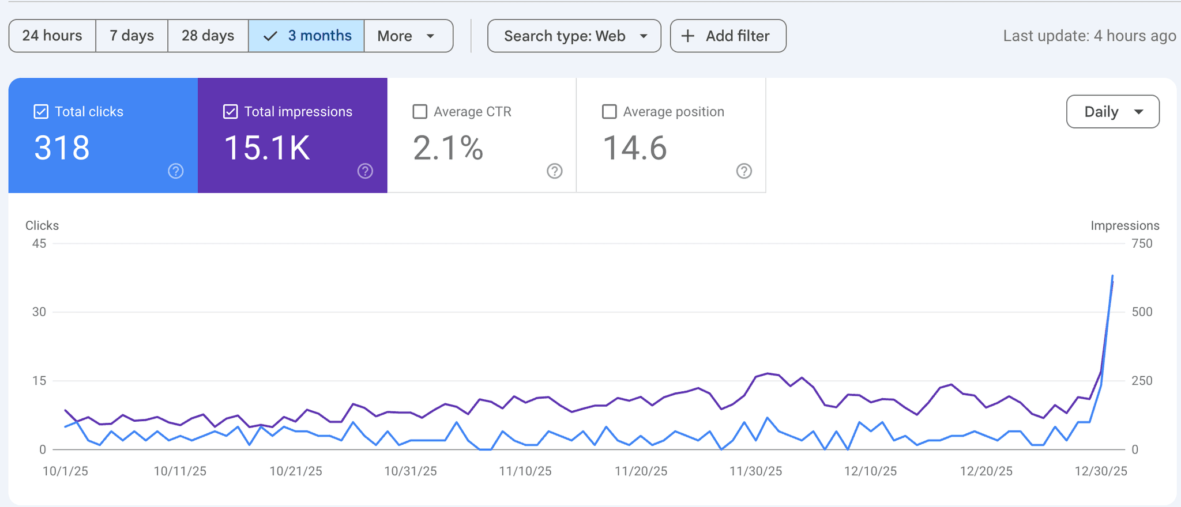
Task: Expand the More date range dropdown
Action: click(409, 36)
